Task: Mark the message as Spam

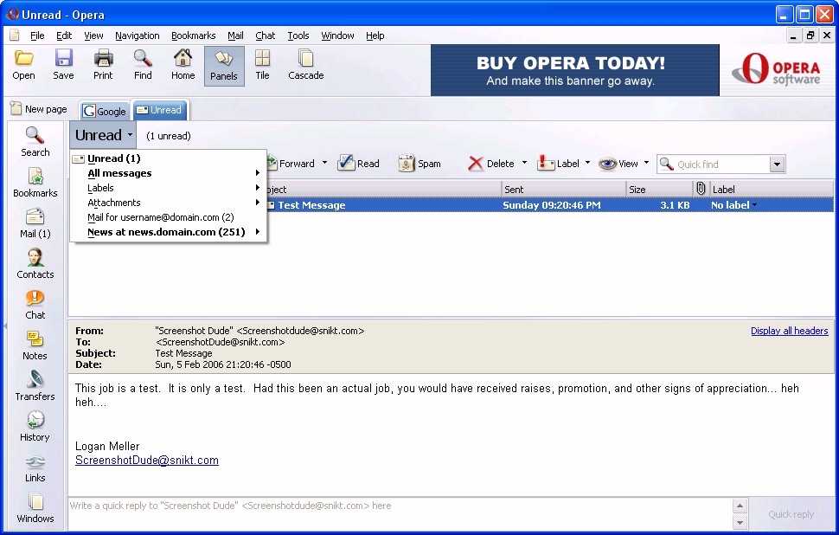Action: 419,164
